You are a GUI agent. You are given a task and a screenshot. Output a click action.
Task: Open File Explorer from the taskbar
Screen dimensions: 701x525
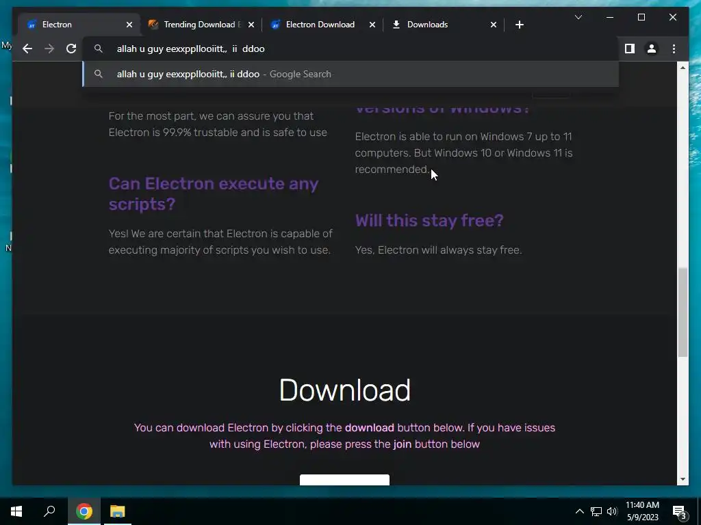pyautogui.click(x=118, y=511)
